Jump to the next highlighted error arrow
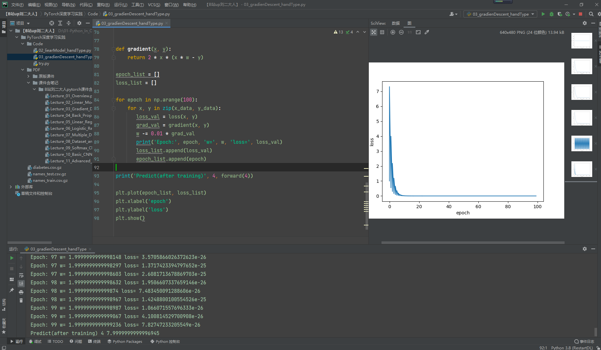 coord(365,32)
